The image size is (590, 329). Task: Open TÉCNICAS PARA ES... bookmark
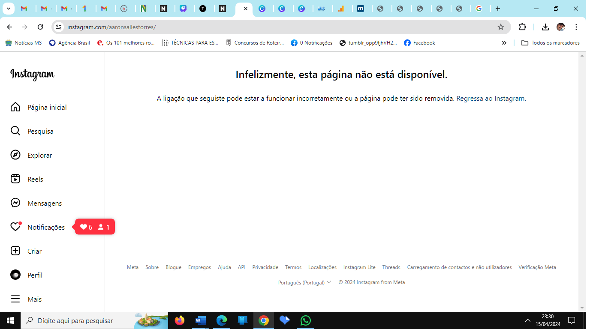(190, 43)
